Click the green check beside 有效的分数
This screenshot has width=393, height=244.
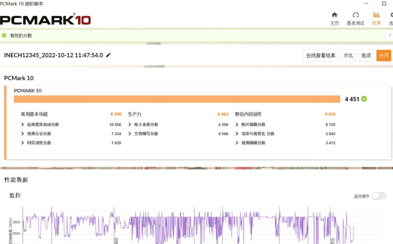pos(4,35)
